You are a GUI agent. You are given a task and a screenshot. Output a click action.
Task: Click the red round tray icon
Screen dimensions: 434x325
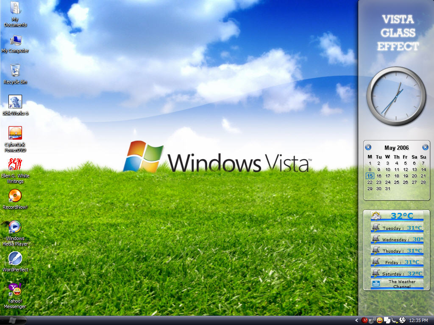pyautogui.click(x=364, y=320)
